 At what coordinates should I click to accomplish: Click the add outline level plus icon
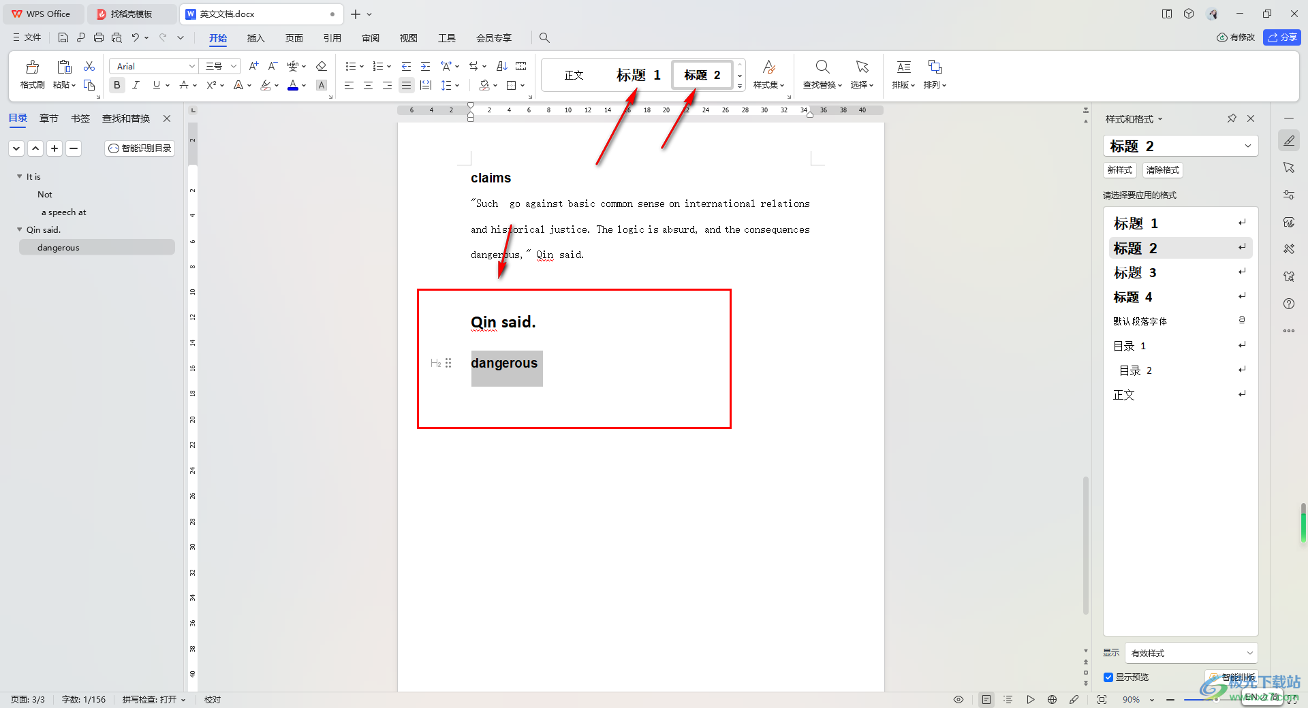pyautogui.click(x=54, y=148)
